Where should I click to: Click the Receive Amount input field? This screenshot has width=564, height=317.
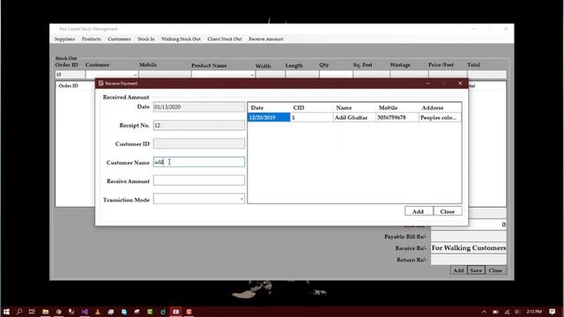tap(199, 181)
